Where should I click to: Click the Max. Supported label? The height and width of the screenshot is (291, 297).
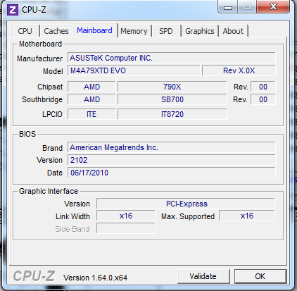point(188,216)
